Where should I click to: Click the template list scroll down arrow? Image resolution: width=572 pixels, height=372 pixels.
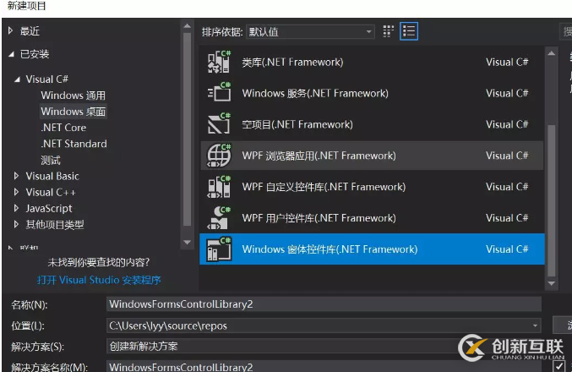coord(551,283)
